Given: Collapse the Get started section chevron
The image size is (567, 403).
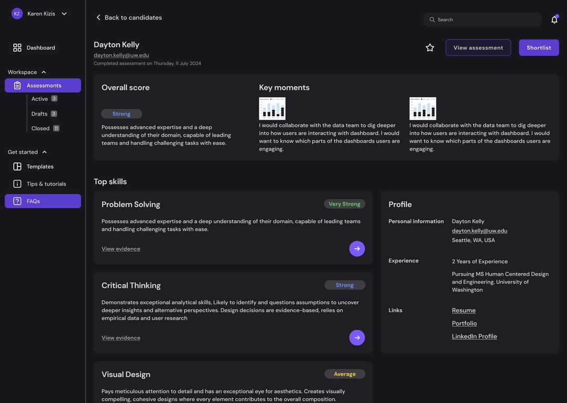Looking at the screenshot, I should tap(45, 152).
